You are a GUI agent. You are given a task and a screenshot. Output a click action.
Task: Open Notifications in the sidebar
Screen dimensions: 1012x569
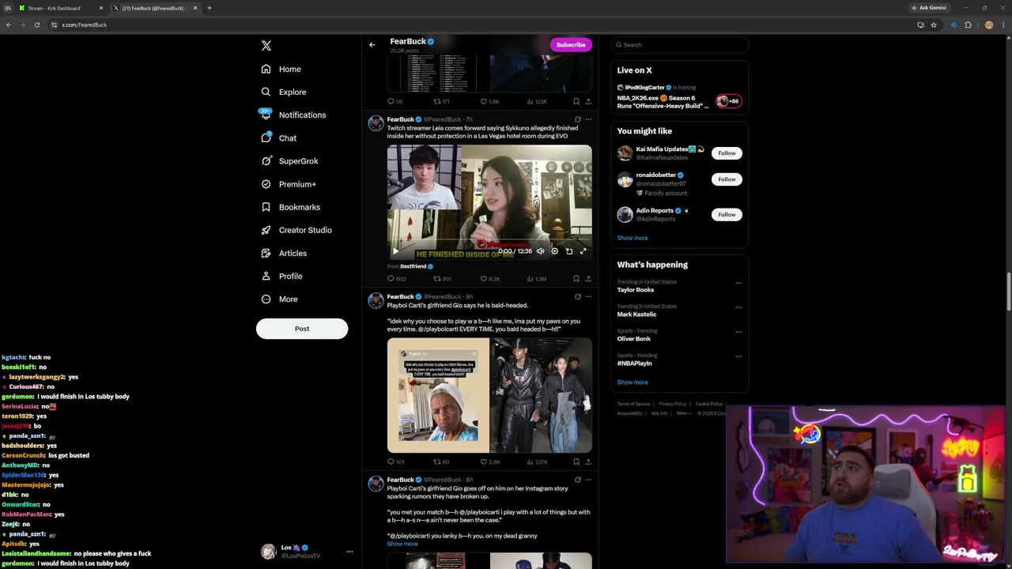pyautogui.click(x=293, y=115)
